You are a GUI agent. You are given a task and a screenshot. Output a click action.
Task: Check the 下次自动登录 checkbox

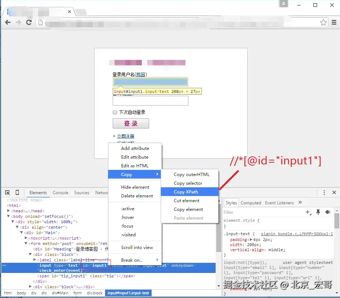[x=115, y=112]
